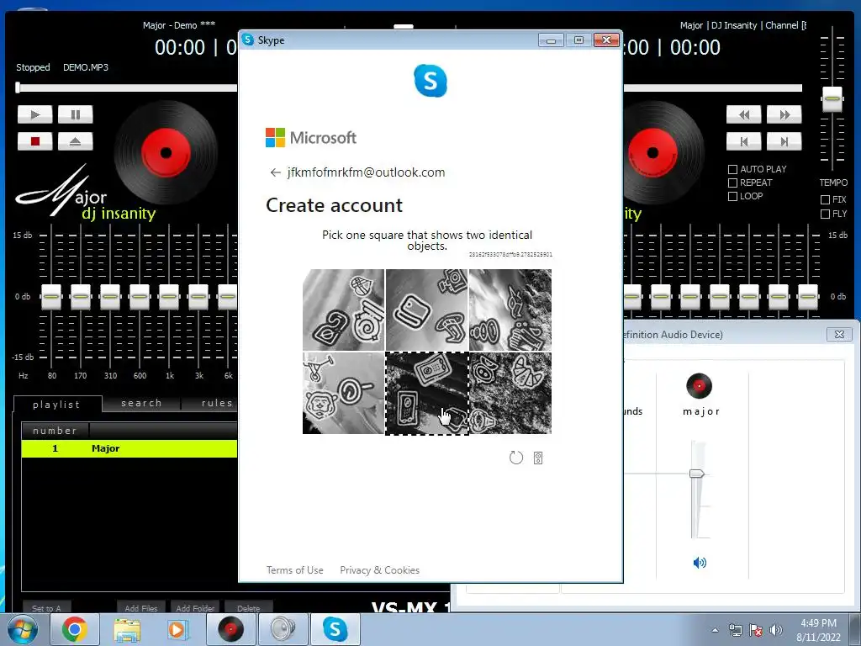Click the TEMPO slider handle
This screenshot has width=861, height=646.
[x=832, y=99]
